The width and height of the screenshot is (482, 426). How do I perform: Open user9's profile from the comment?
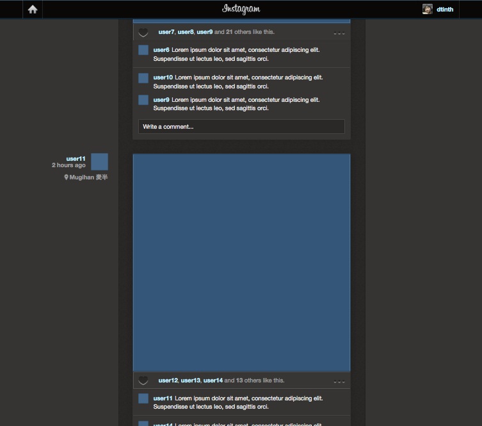pyautogui.click(x=161, y=100)
